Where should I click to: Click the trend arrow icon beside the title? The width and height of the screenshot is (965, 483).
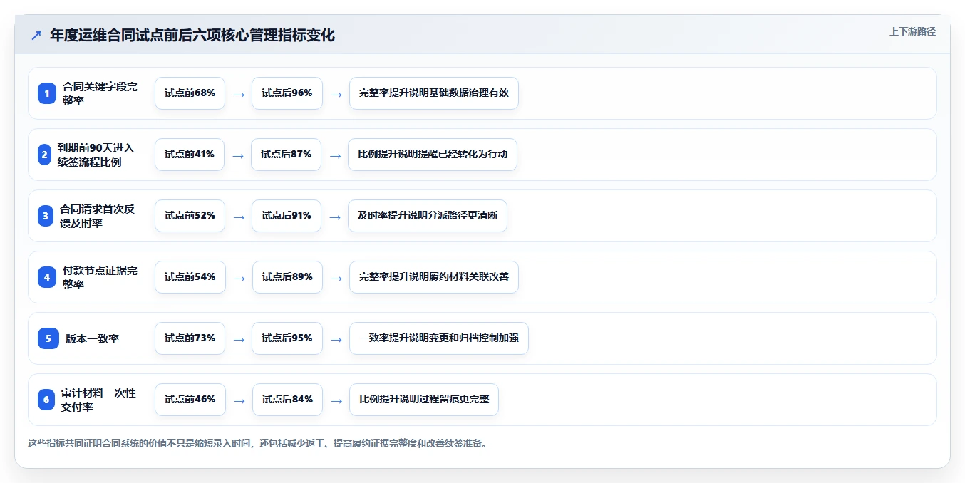click(36, 35)
